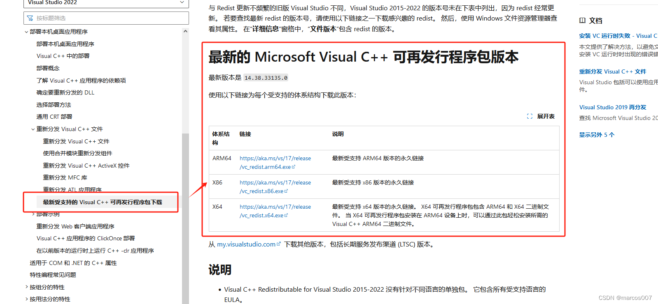Click the 最新受支持 x86 版本的永久链接 description
Screen dimensions: 658x304
click(x=373, y=182)
